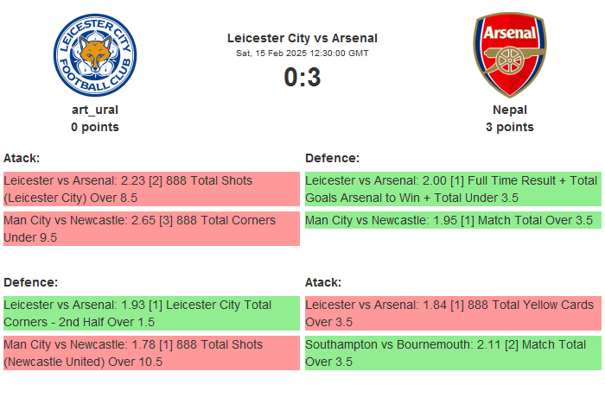Select the Leicester City Total Shots Over 8.5 bet
605x397 pixels.
tap(151, 189)
